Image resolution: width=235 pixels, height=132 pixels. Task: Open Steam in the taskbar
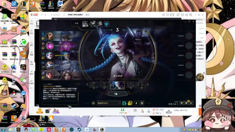tap(79, 130)
